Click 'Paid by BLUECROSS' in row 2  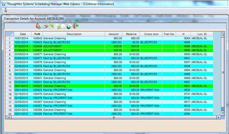[57, 42]
